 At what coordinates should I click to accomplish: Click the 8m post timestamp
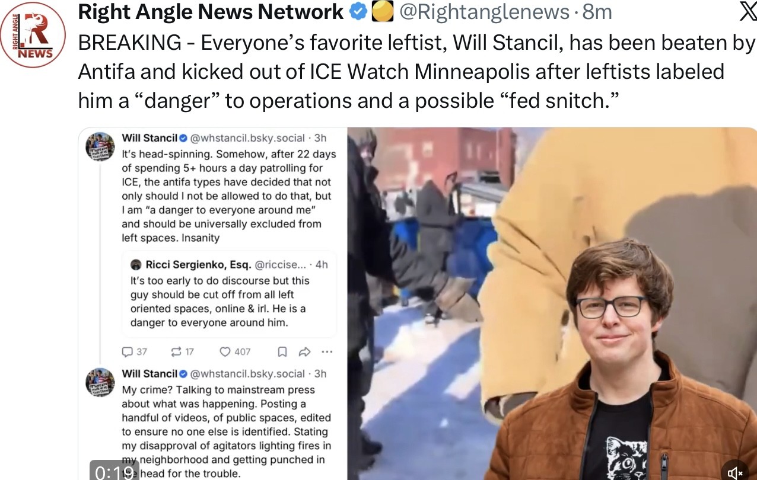click(597, 12)
